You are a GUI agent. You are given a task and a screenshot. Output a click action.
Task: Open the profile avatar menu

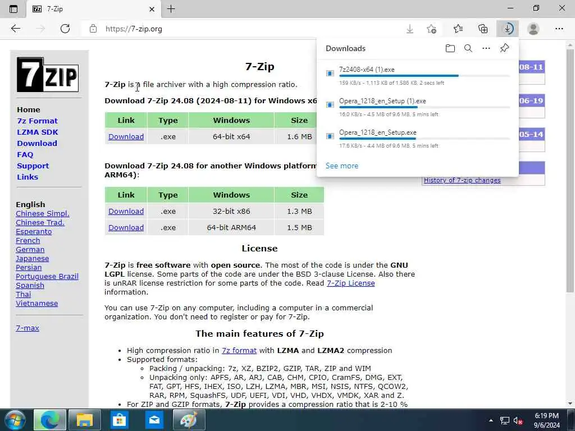click(x=533, y=29)
